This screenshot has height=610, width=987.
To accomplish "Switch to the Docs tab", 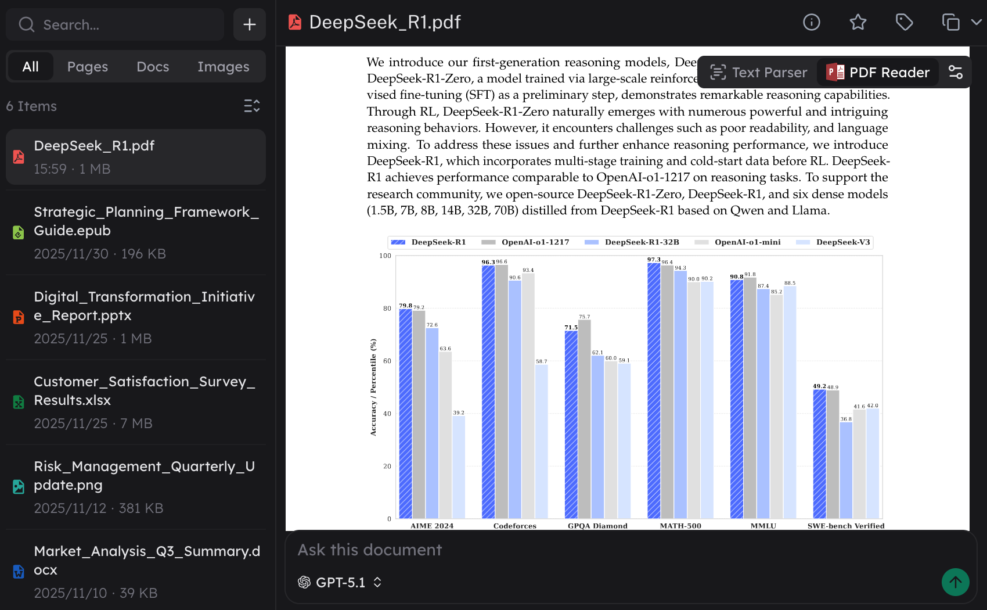I will tap(153, 67).
